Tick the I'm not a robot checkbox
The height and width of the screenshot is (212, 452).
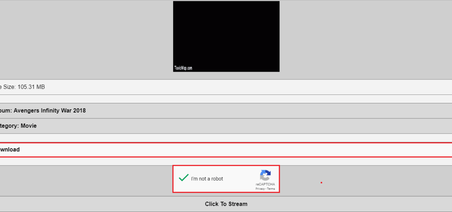[x=184, y=178]
